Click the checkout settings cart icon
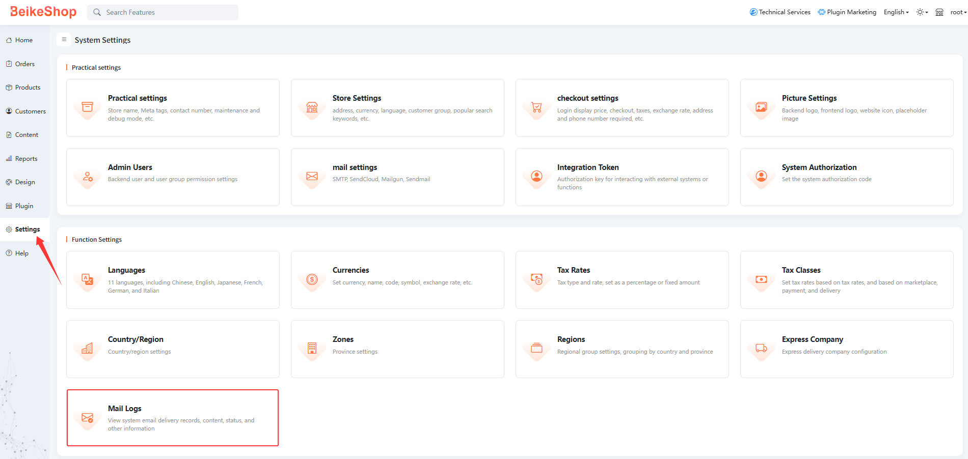 pos(536,107)
